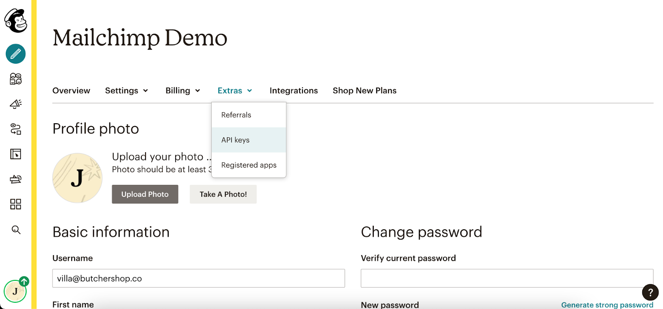Click the Profile photo heading
Viewport: 663px width, 309px height.
[x=96, y=129]
